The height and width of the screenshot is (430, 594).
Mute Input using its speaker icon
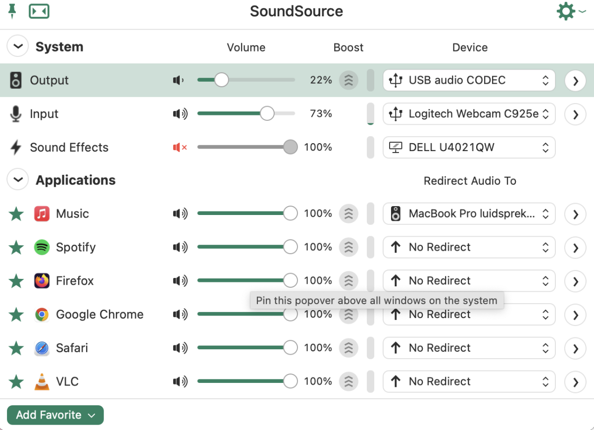pos(180,114)
